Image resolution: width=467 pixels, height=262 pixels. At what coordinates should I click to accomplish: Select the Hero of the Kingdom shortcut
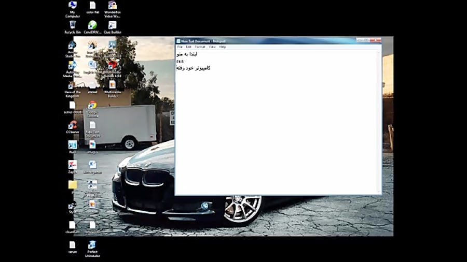[x=72, y=90]
